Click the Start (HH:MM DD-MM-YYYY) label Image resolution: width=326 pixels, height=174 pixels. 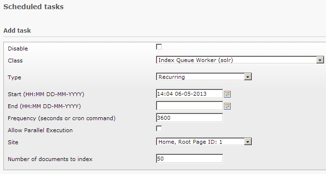46,94
